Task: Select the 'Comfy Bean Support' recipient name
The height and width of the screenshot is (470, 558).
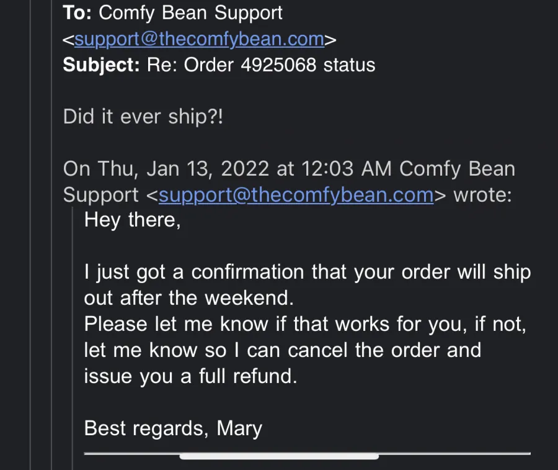Action: coord(190,13)
